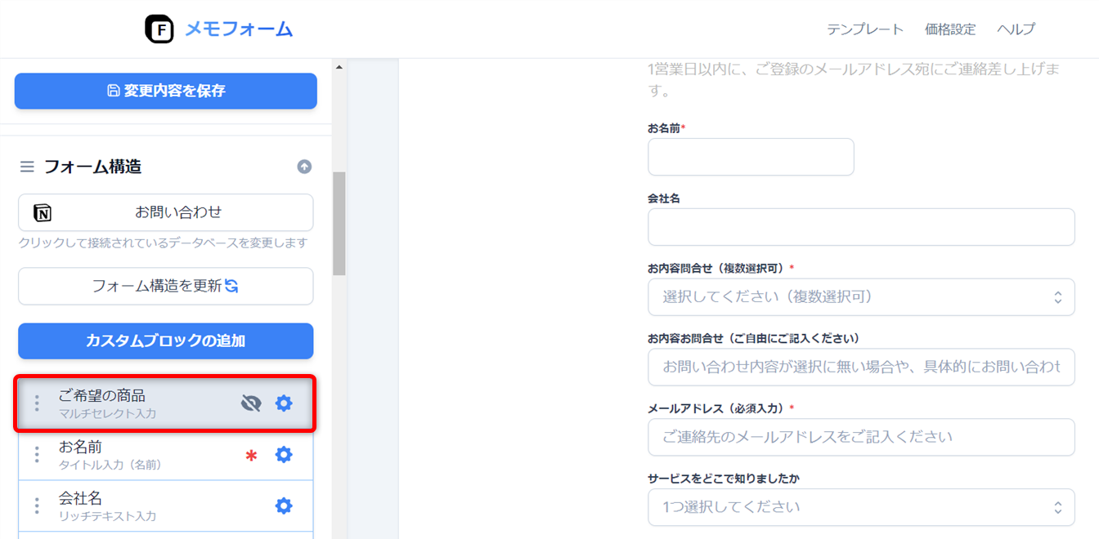Click the メールアドレス input field

pyautogui.click(x=861, y=437)
